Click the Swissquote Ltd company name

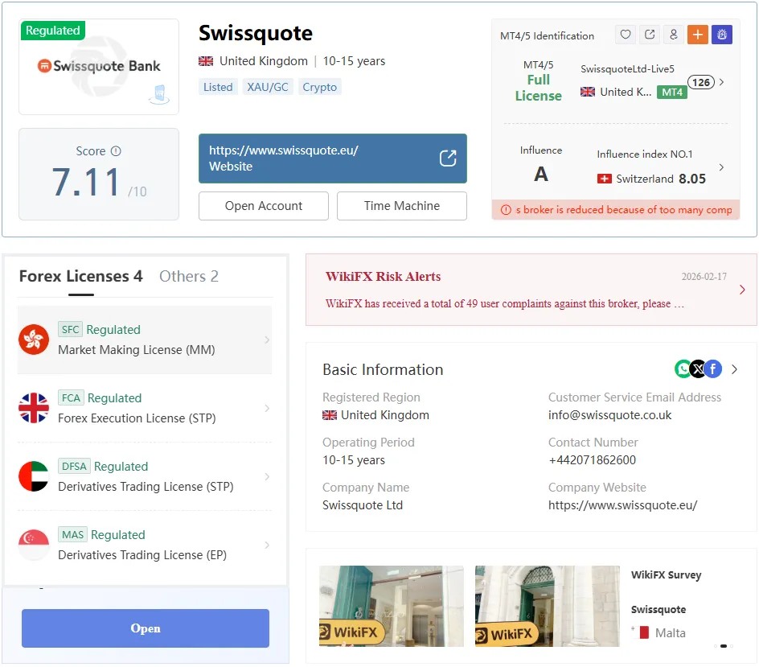click(x=363, y=505)
